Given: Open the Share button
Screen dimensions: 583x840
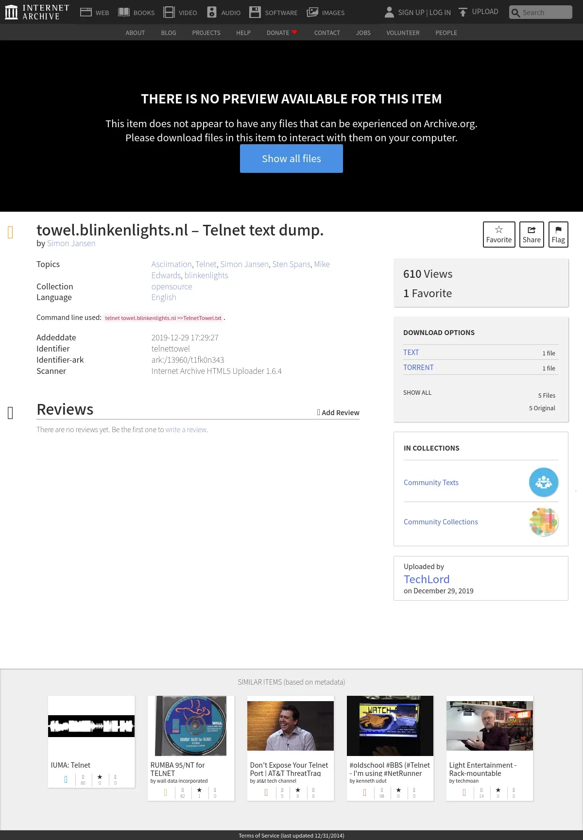Looking at the screenshot, I should (x=532, y=235).
